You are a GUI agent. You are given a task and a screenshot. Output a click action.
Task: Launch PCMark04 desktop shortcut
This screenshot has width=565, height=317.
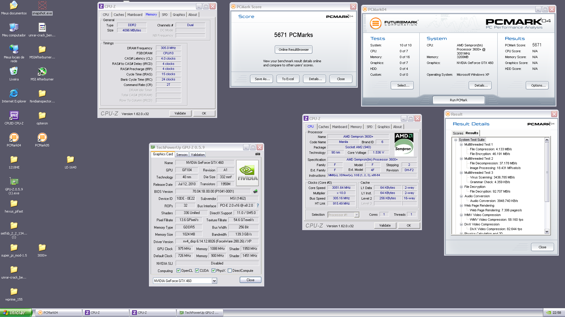tap(14, 137)
